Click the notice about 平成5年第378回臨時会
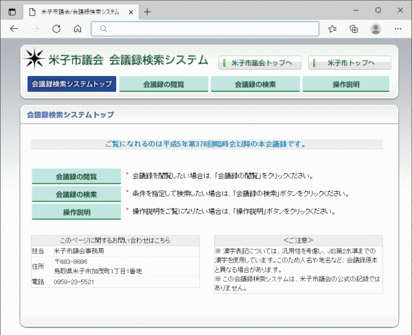The image size is (412, 335). click(x=206, y=144)
